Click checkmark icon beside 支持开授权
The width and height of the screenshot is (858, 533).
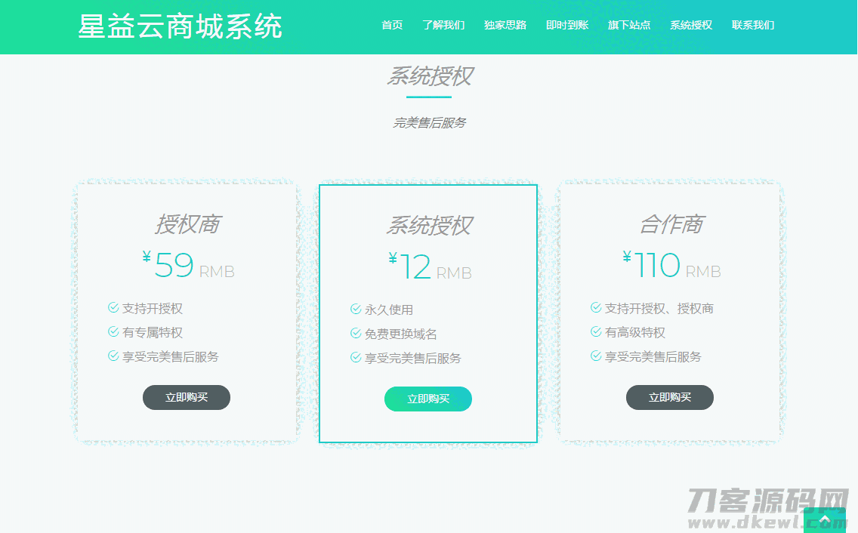point(113,307)
